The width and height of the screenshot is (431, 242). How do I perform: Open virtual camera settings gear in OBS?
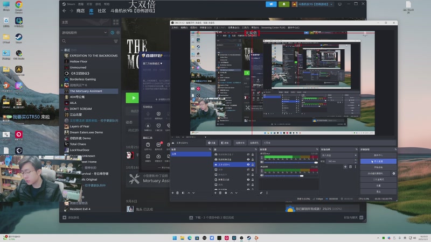click(x=394, y=174)
